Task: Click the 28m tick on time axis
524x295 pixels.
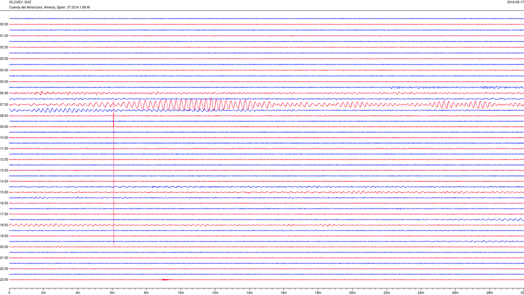Action: tap(490, 293)
